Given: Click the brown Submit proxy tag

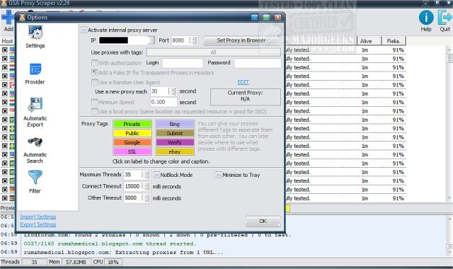Looking at the screenshot, I should click(x=175, y=133).
